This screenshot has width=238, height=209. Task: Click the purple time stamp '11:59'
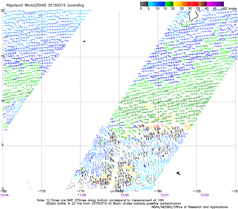(x=82, y=195)
